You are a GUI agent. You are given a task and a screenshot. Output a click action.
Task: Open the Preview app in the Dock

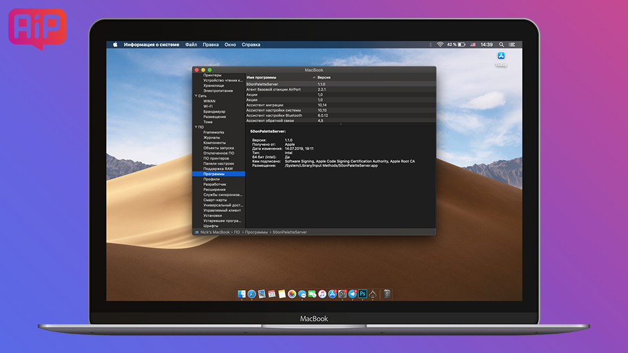point(261,294)
